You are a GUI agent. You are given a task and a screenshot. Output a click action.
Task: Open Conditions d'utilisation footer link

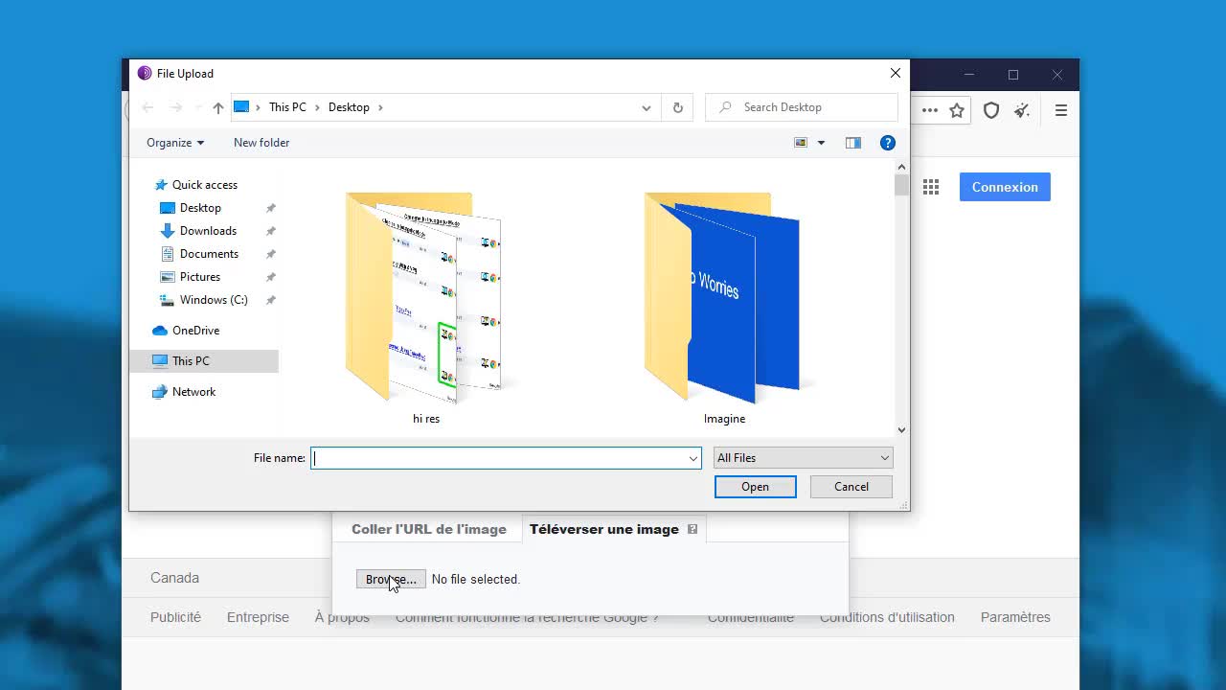pyautogui.click(x=887, y=617)
